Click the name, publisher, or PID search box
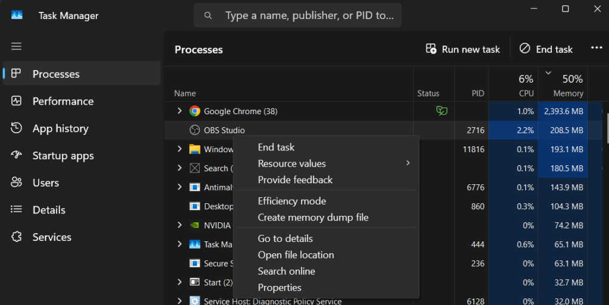Viewport: 609px width, 305px height. (297, 15)
